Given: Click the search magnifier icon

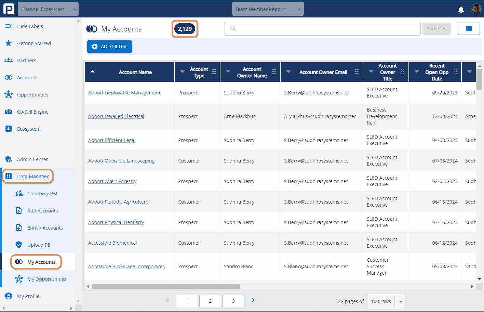Looking at the screenshot, I should click(x=233, y=29).
